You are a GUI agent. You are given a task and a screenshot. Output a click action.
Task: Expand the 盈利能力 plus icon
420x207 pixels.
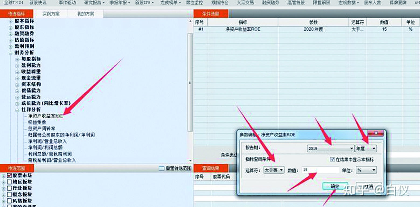click(x=17, y=66)
